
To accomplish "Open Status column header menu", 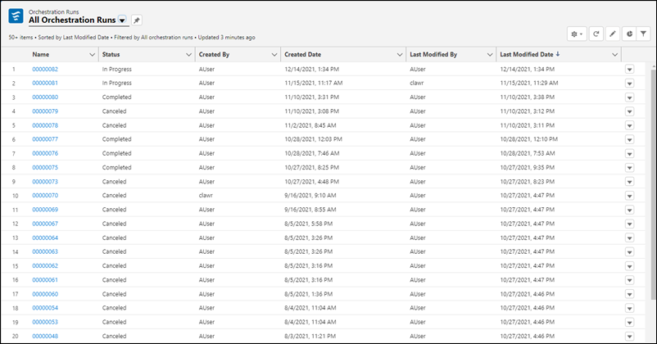I will [188, 55].
